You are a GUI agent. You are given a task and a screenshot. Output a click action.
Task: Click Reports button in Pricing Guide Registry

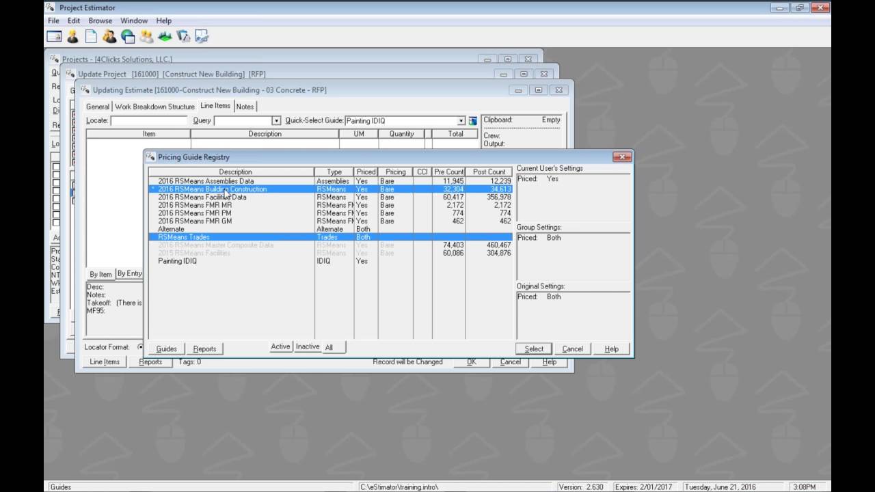204,348
